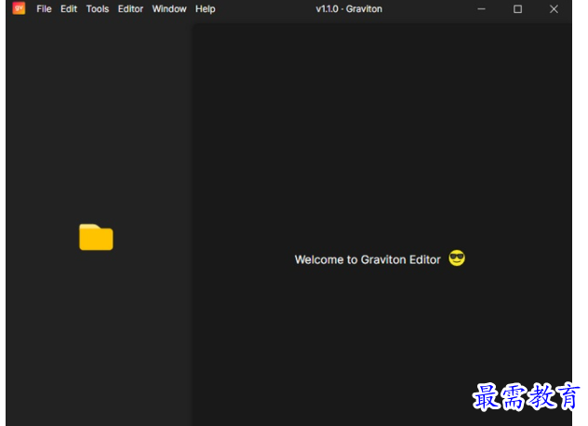The width and height of the screenshot is (588, 426).
Task: Close the Graviton window
Action: [554, 9]
